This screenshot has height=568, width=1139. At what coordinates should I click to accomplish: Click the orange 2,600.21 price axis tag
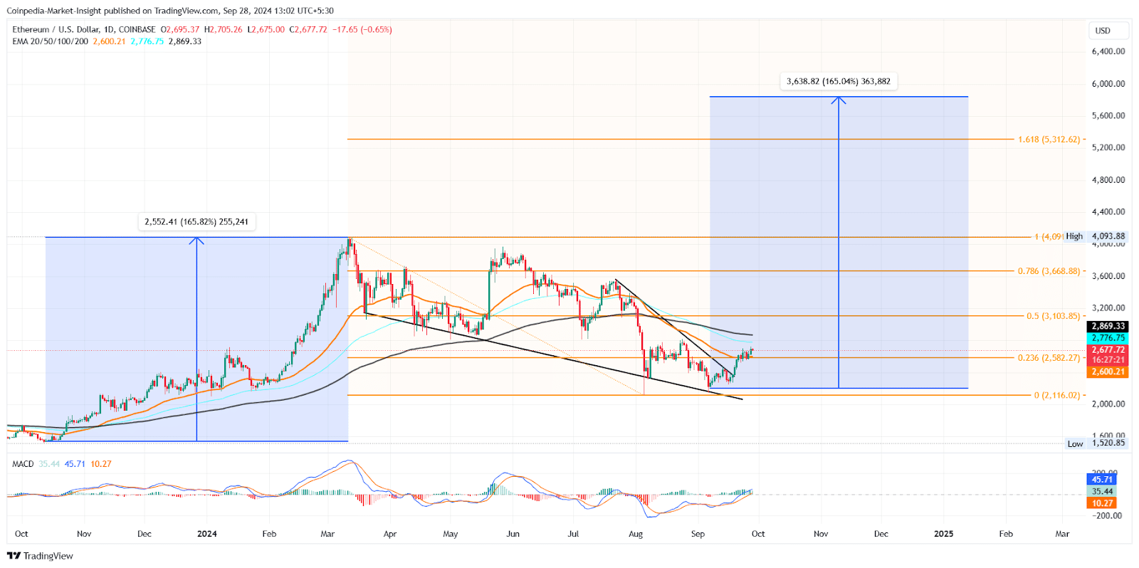coord(1108,372)
